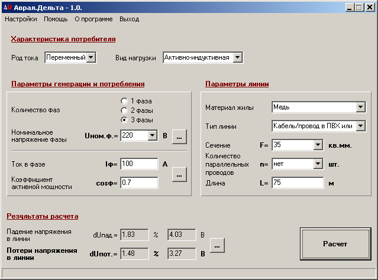
Task: Expand the Тип линии dropdown
Action: coord(360,126)
